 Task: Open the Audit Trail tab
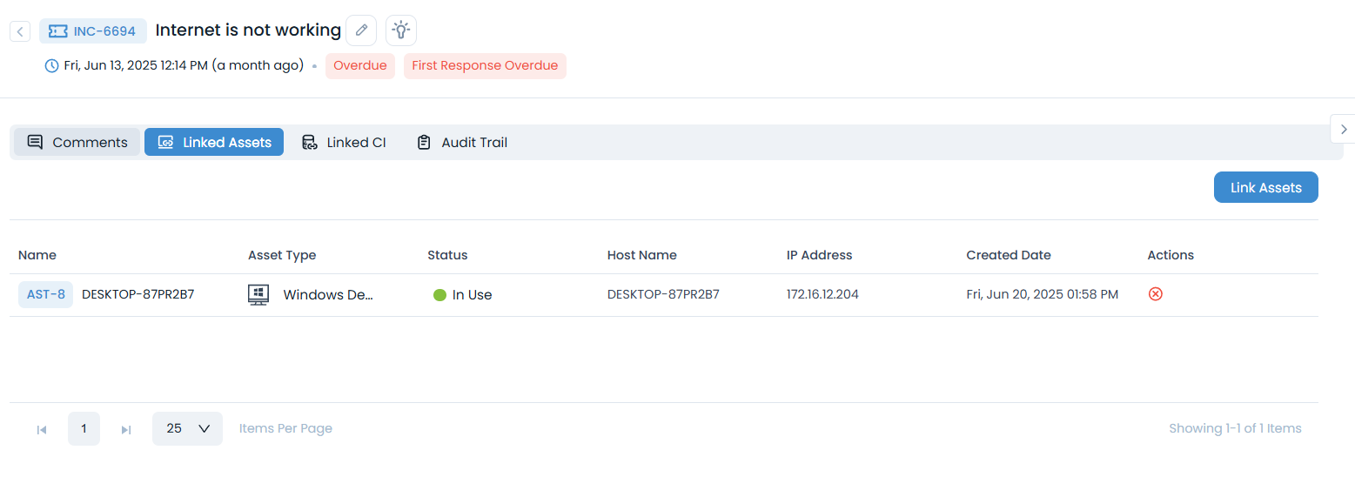461,143
